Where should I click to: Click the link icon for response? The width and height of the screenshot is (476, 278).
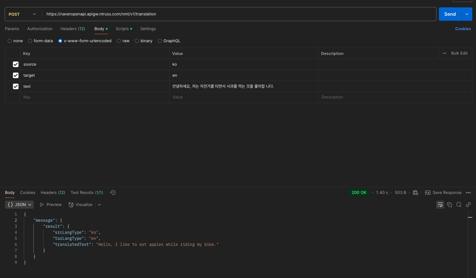pos(468,205)
